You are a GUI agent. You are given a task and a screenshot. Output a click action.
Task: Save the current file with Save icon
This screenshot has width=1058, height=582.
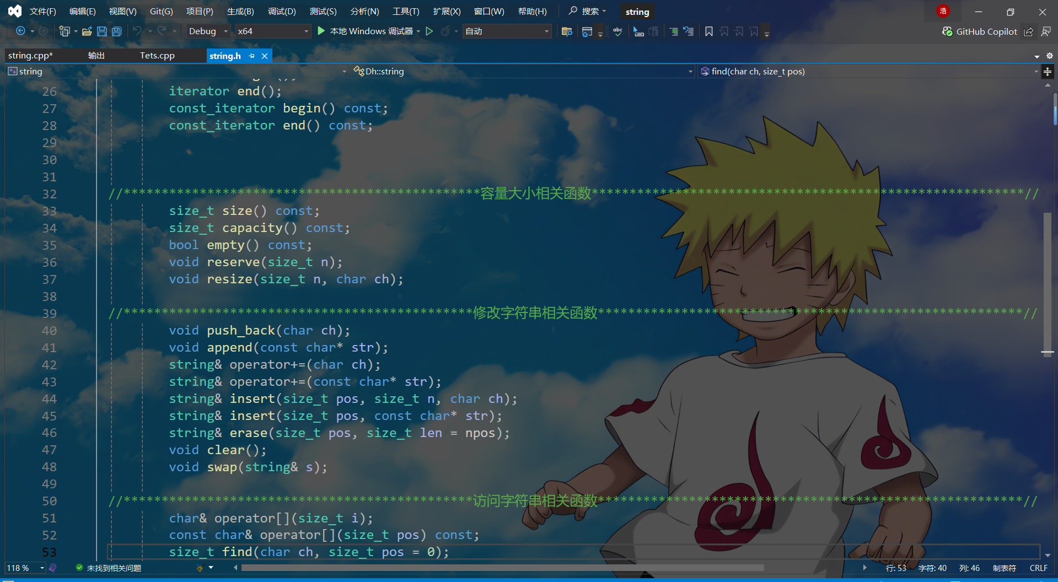102,31
